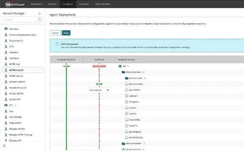Image resolution: width=244 pixels, height=151 pixels.
Task: Click the knockturnalley computer icon
Action: 127,84
